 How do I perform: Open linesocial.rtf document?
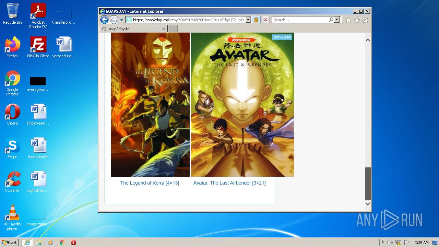(38, 148)
